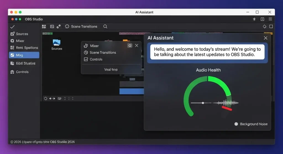
Task: Click the connected nodes toolbar icon
Action: point(59,26)
